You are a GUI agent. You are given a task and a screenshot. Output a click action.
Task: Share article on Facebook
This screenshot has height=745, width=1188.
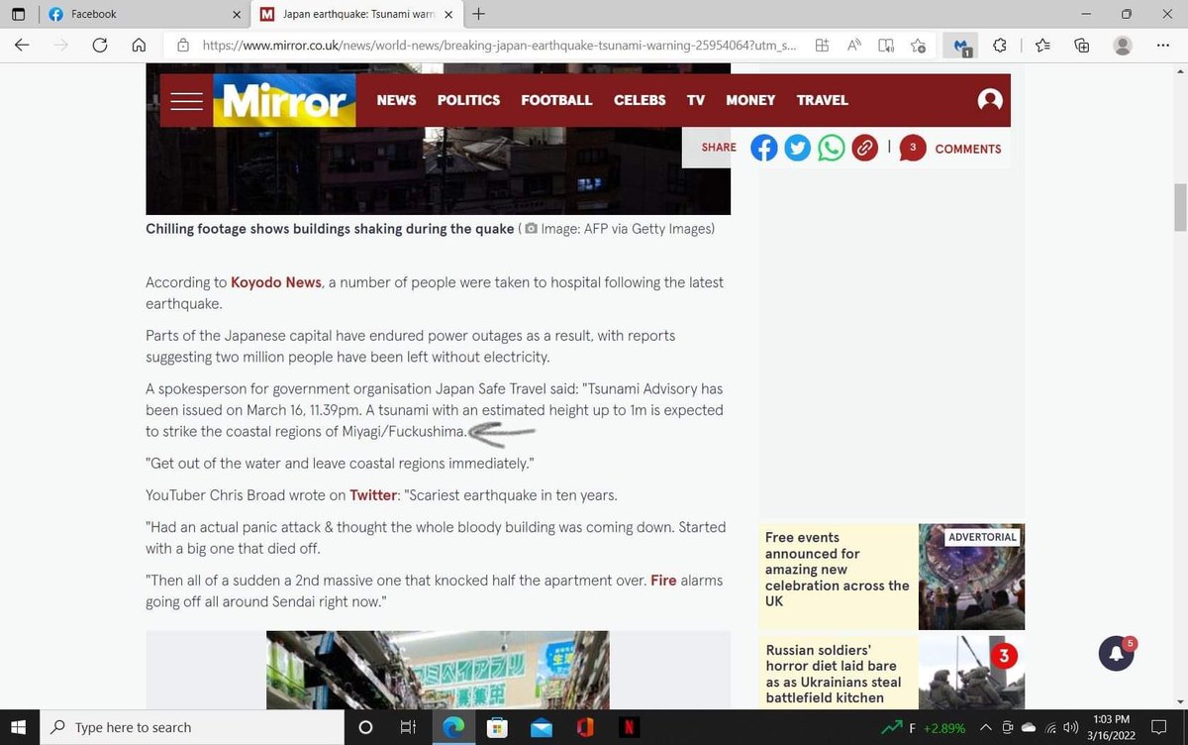coord(763,148)
